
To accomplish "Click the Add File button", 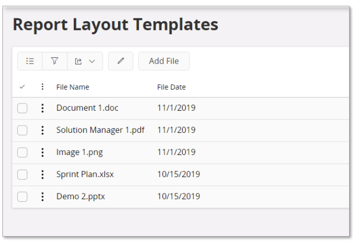I will click(x=164, y=61).
